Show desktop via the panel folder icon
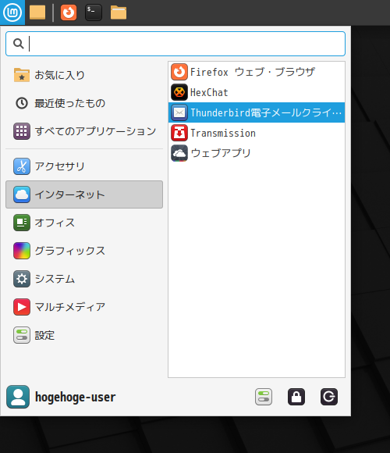Screen dimensions: 390x453 (37, 12)
